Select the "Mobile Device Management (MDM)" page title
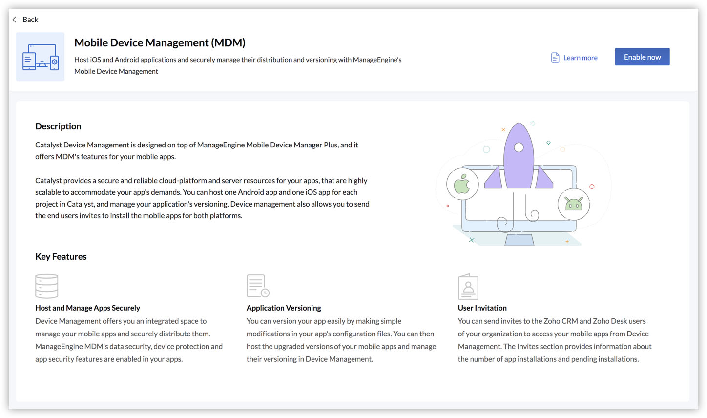707x418 pixels. coord(160,42)
